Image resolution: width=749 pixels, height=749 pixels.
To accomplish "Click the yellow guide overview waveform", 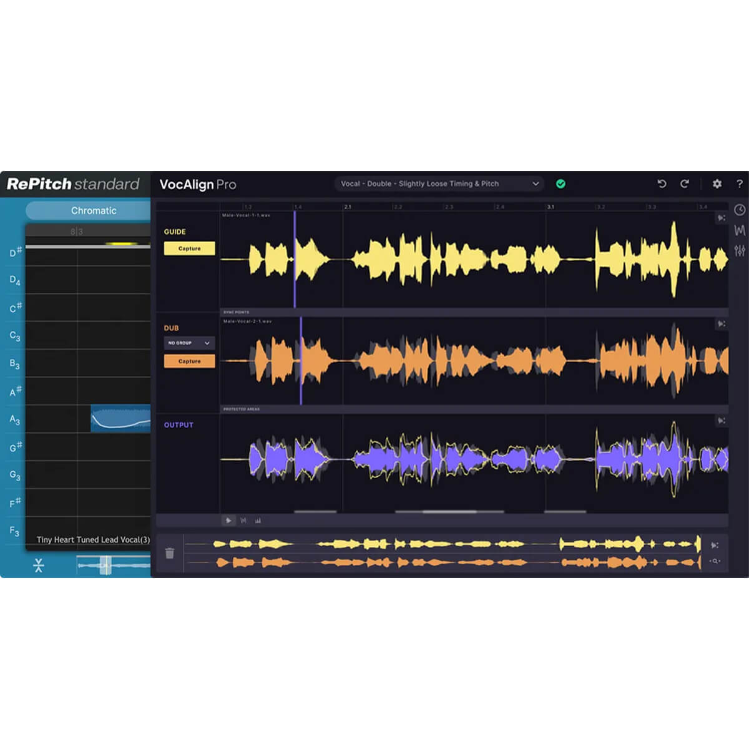I will [x=443, y=544].
